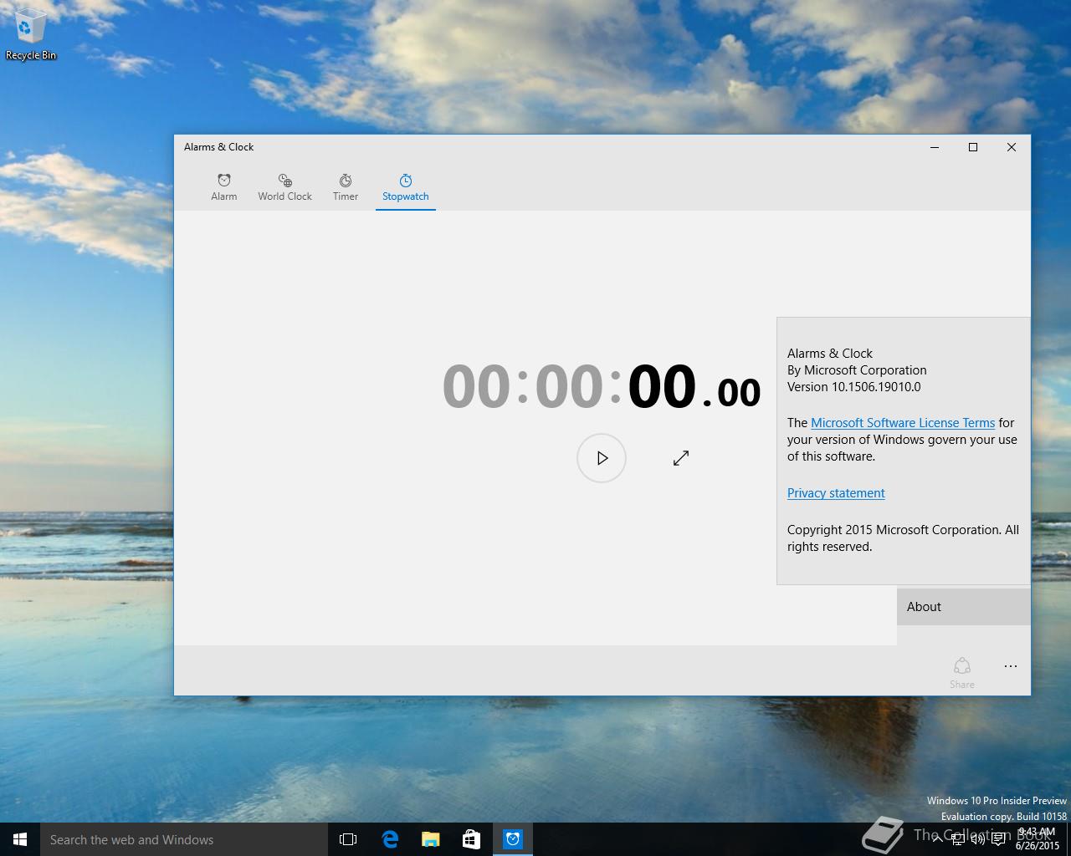Select the Stopwatch tab
This screenshot has height=856, width=1071.
406,187
